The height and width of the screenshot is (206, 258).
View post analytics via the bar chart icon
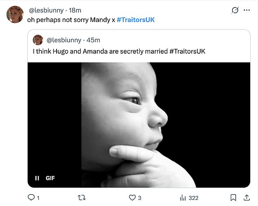point(183,197)
